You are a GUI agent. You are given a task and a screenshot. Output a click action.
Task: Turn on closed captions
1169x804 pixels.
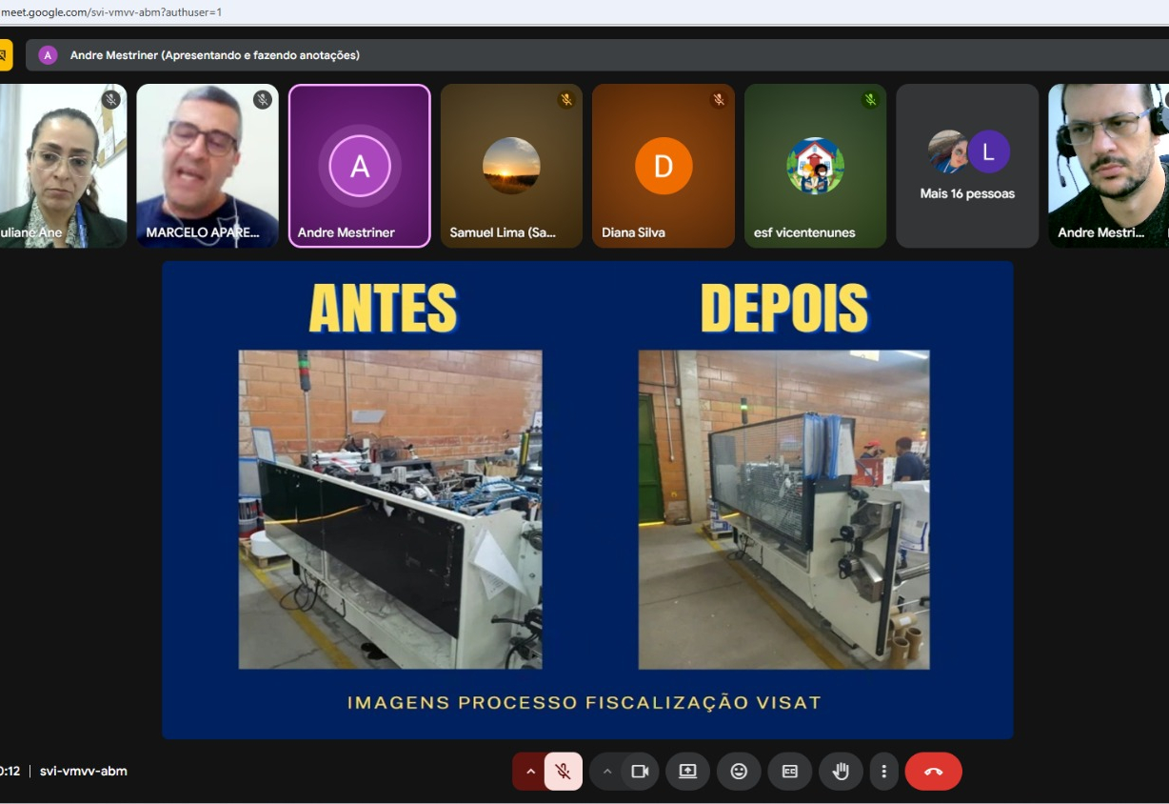pos(789,772)
